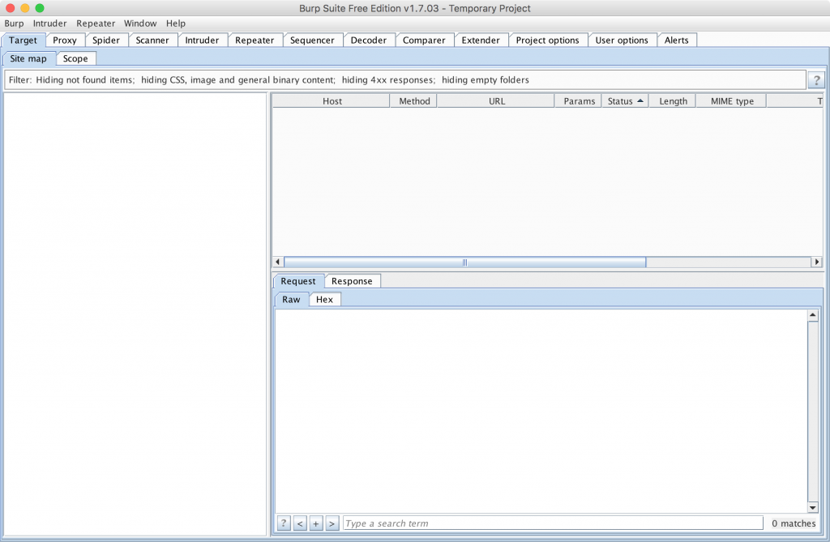The width and height of the screenshot is (830, 542).
Task: Click the filter help question mark icon
Action: tap(816, 80)
